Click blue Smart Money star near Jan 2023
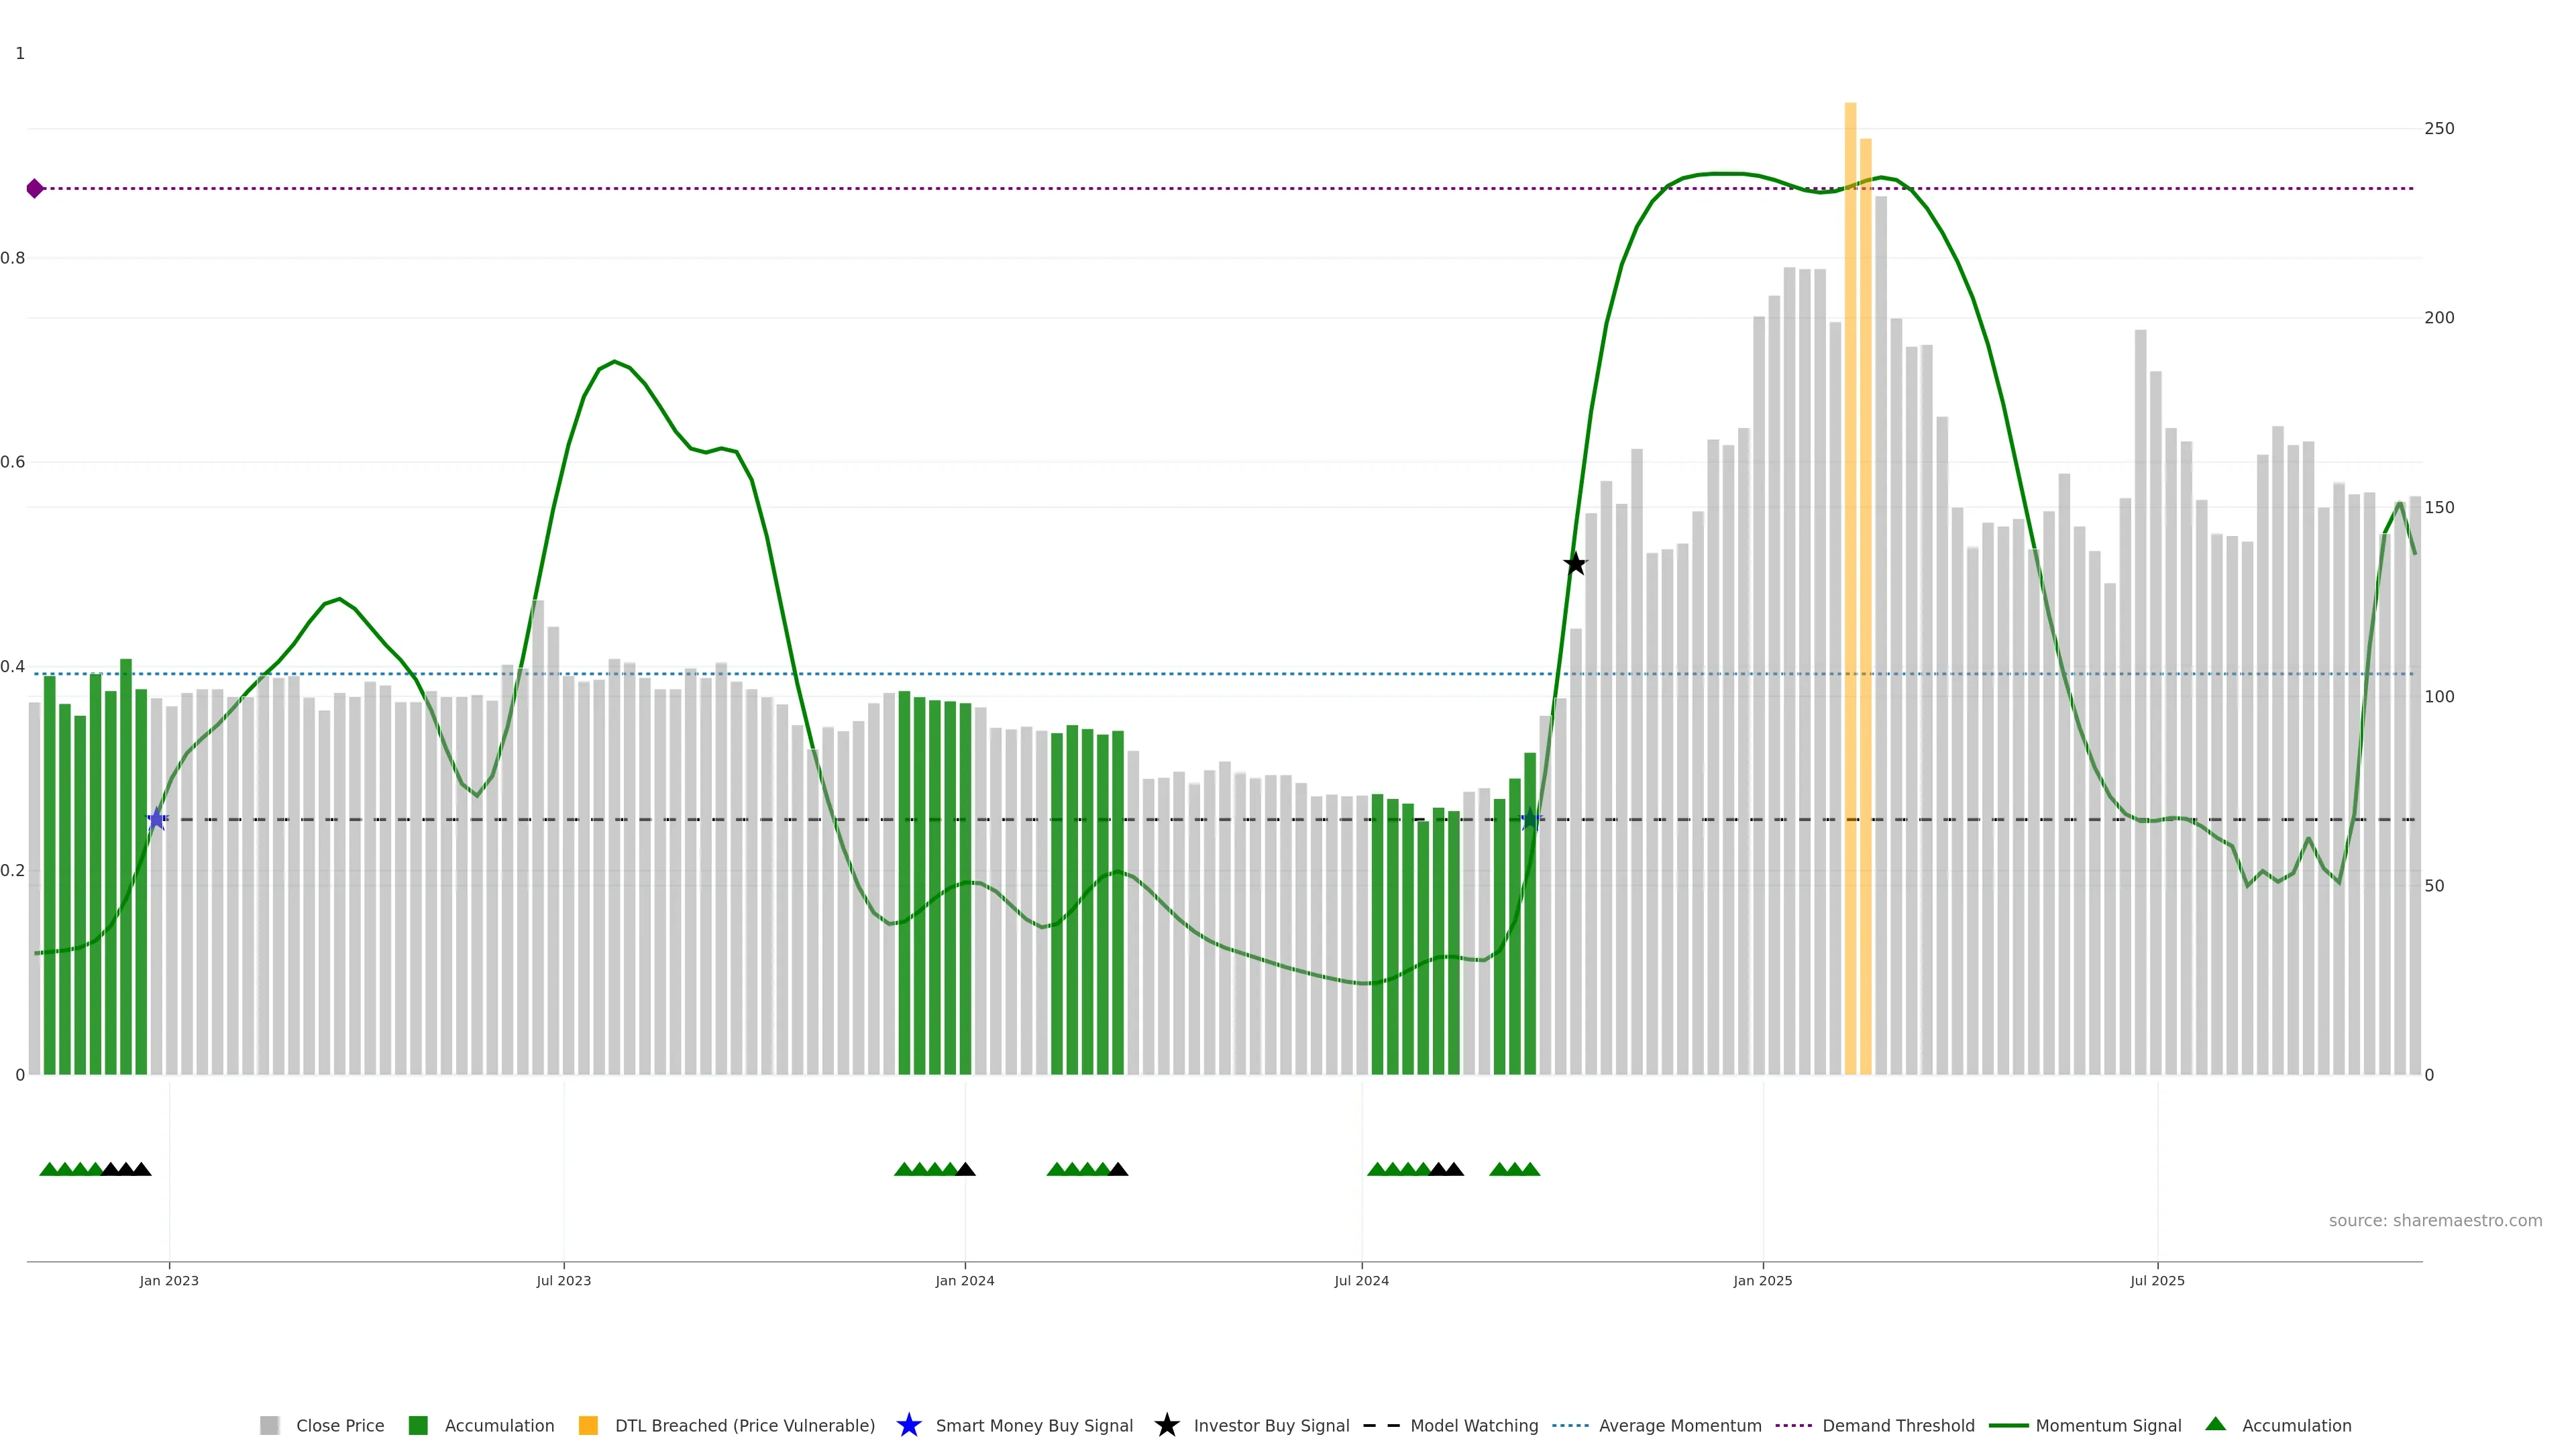 pyautogui.click(x=157, y=819)
